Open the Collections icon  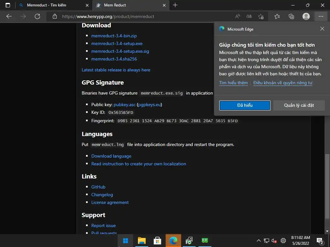pyautogui.click(x=291, y=16)
